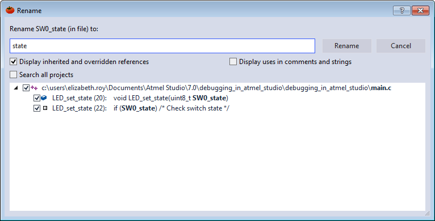Enable the Search all projects checkbox

(x=13, y=75)
